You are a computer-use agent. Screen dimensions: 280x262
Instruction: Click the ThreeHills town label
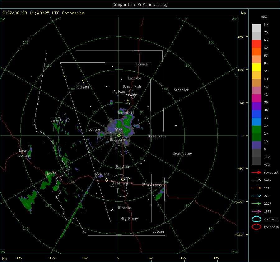[x=156, y=136]
